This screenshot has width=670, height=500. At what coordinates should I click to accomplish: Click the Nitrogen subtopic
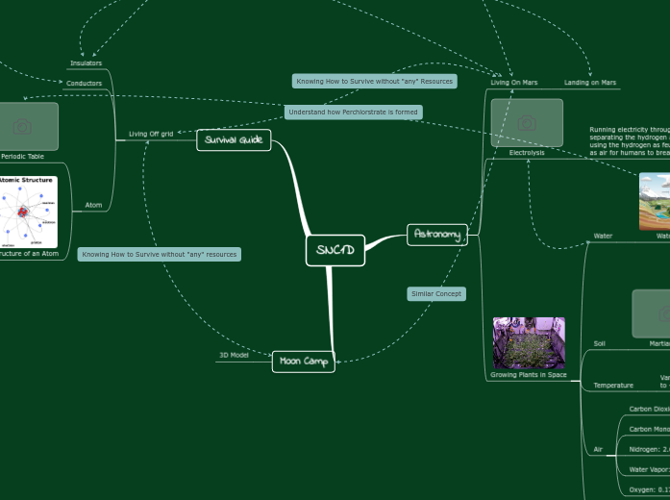pyautogui.click(x=650, y=450)
